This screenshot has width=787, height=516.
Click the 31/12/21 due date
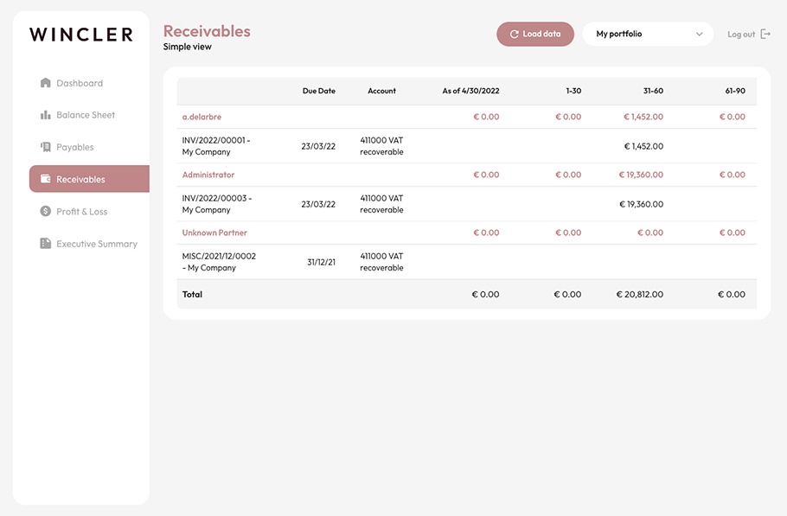click(x=321, y=262)
